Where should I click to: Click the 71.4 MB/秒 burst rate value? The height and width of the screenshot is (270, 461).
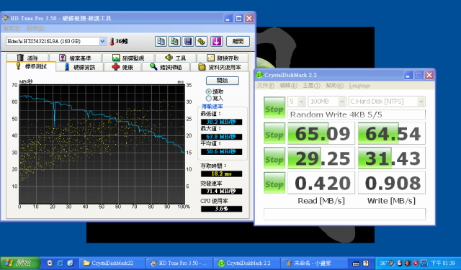tap(221, 192)
